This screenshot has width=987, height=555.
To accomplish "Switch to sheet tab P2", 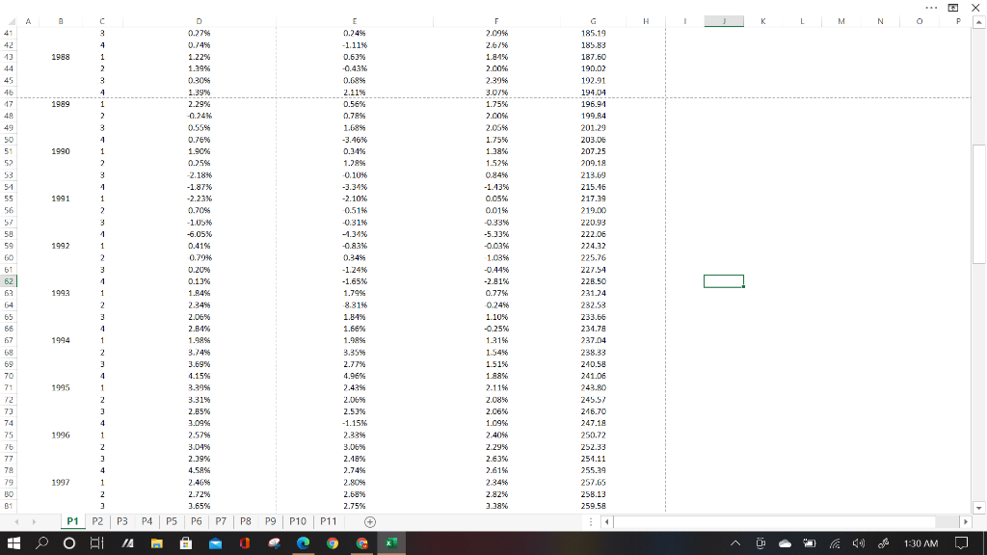I will (x=97, y=521).
